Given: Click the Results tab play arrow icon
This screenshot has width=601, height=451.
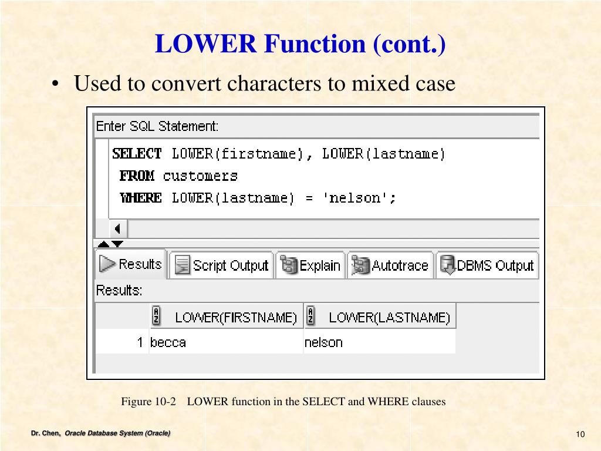Looking at the screenshot, I should click(107, 264).
